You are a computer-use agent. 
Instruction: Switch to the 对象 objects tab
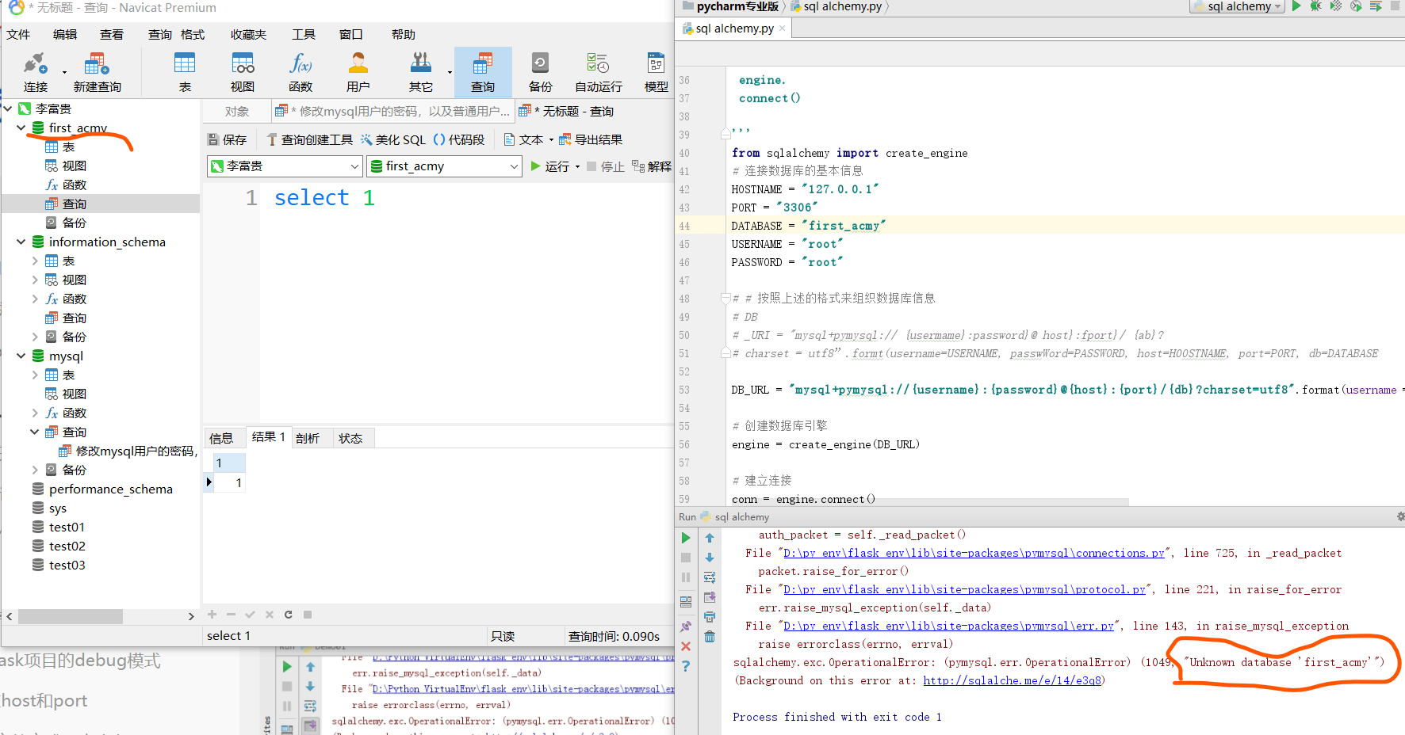tap(237, 111)
